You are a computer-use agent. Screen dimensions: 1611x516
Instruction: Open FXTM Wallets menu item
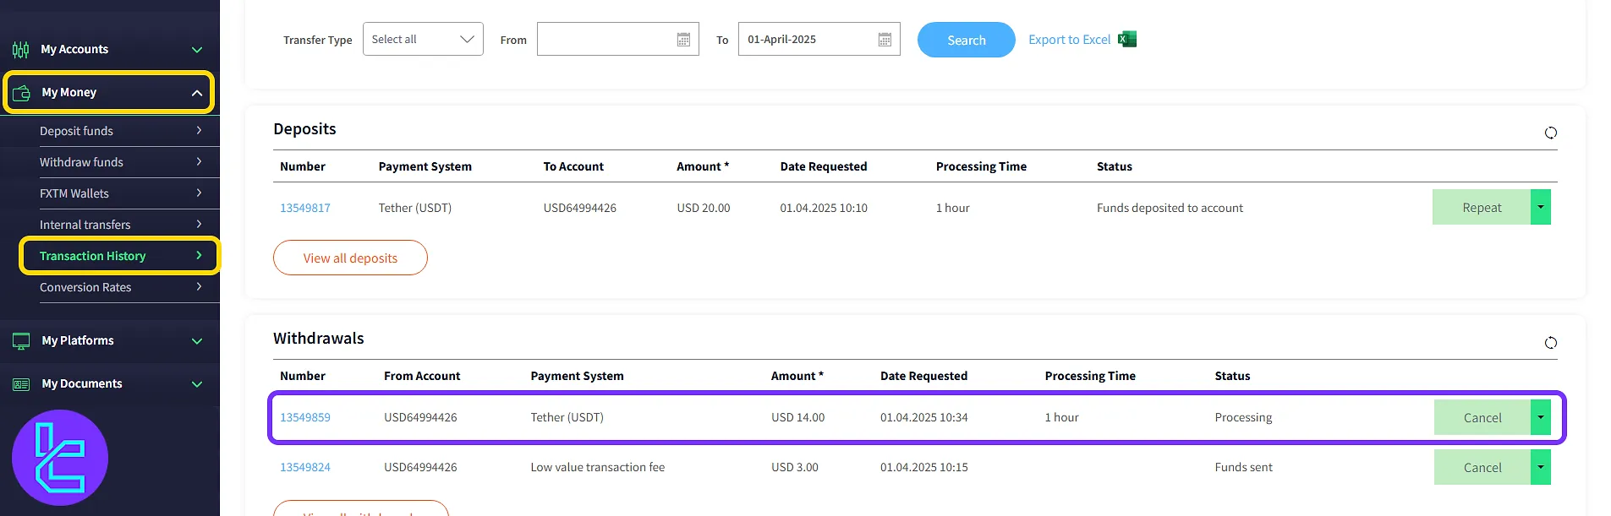[121, 193]
